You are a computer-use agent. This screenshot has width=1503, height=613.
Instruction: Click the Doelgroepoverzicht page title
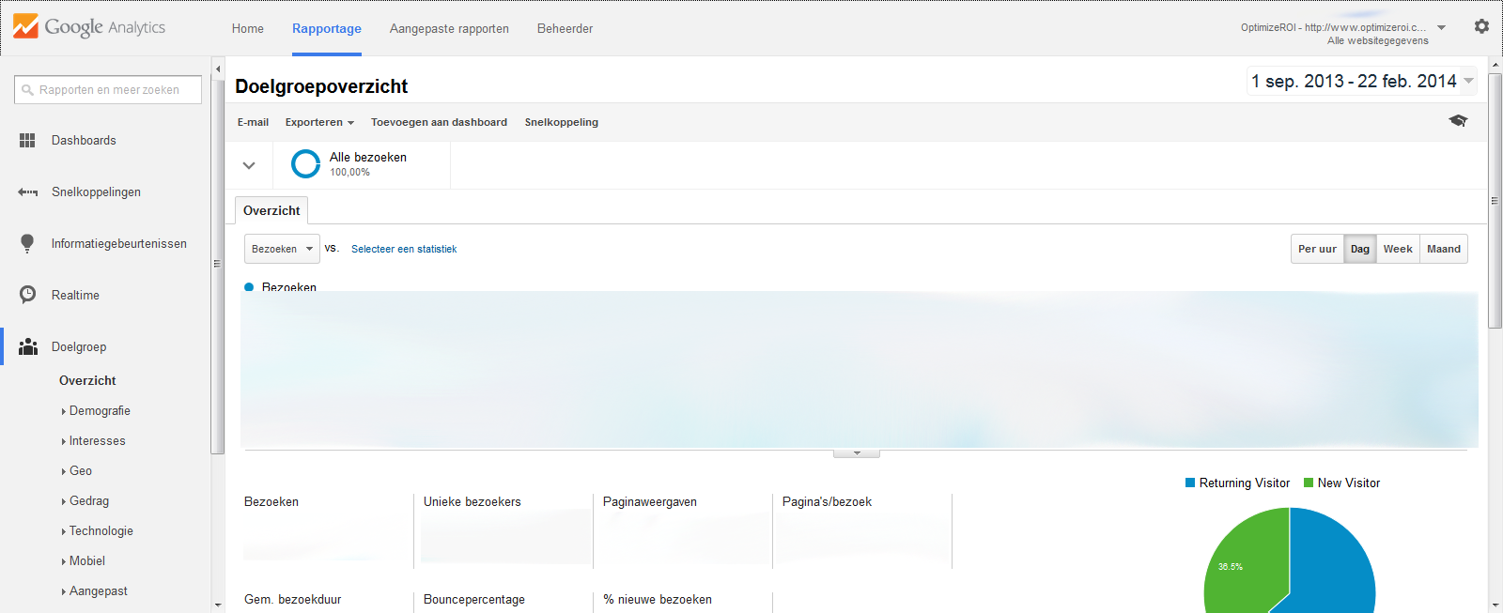pyautogui.click(x=321, y=86)
